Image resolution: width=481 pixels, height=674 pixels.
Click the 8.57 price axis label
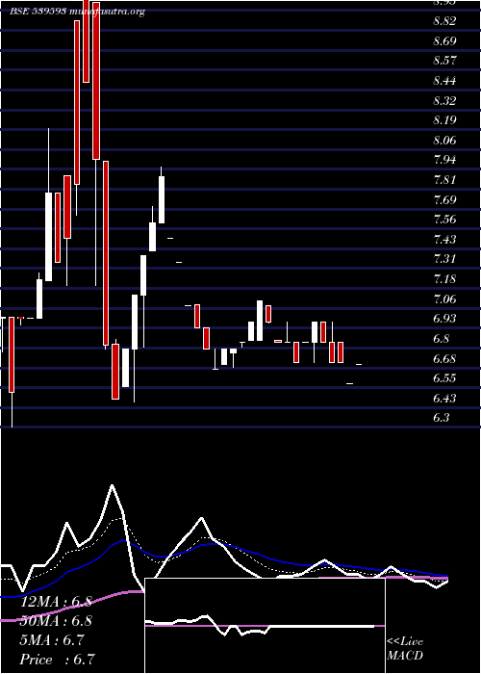coord(444,61)
